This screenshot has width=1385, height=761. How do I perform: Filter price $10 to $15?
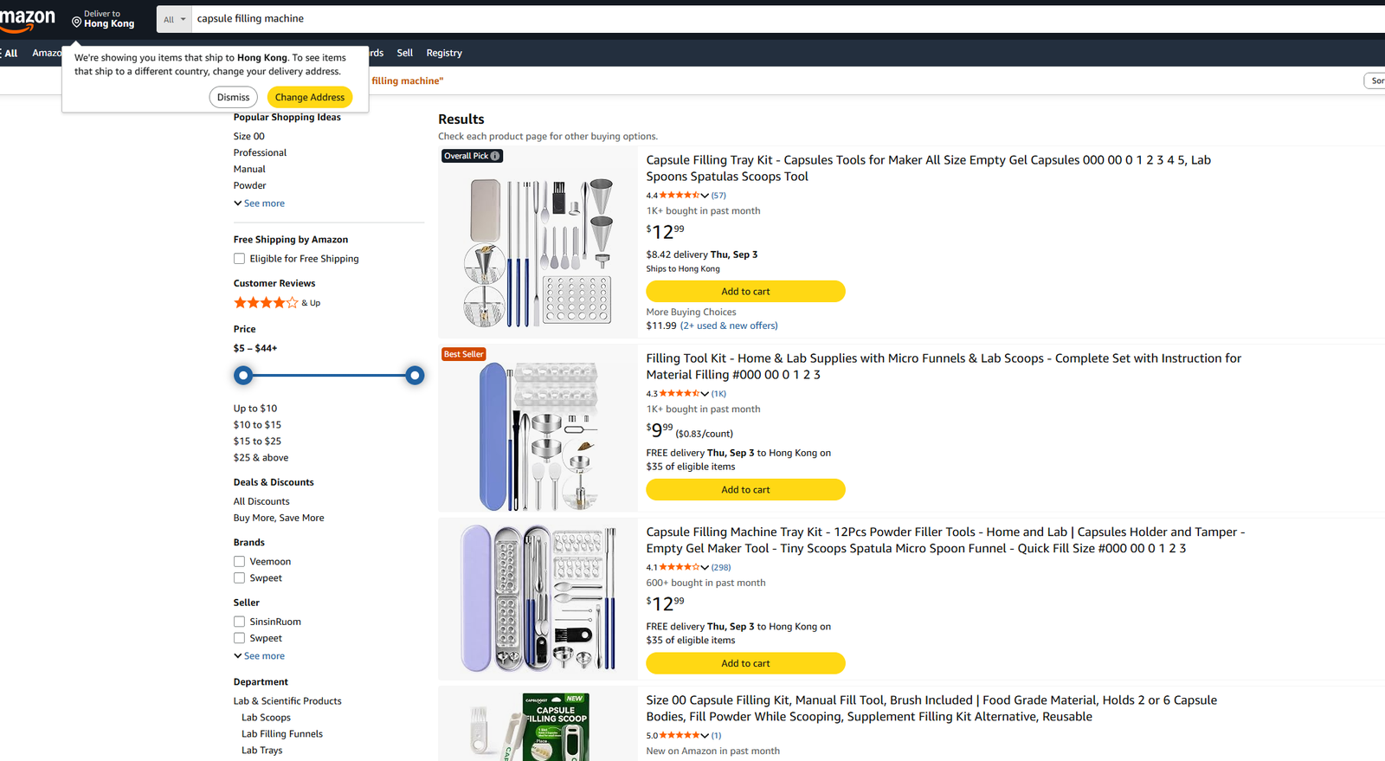click(257, 425)
